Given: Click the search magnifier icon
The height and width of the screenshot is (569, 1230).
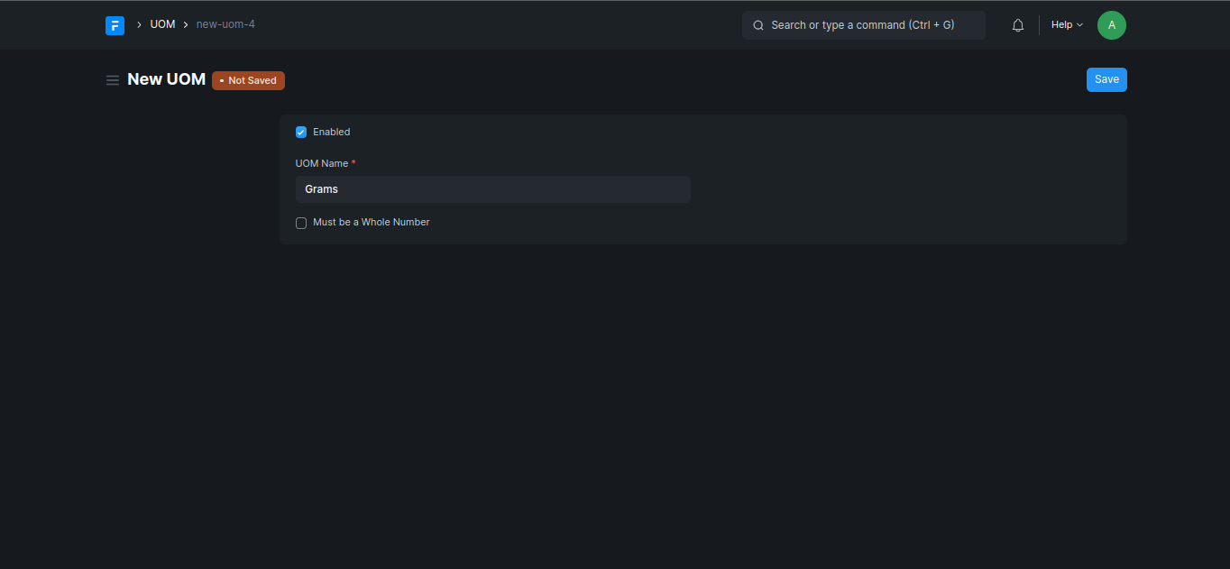Looking at the screenshot, I should click(x=758, y=25).
